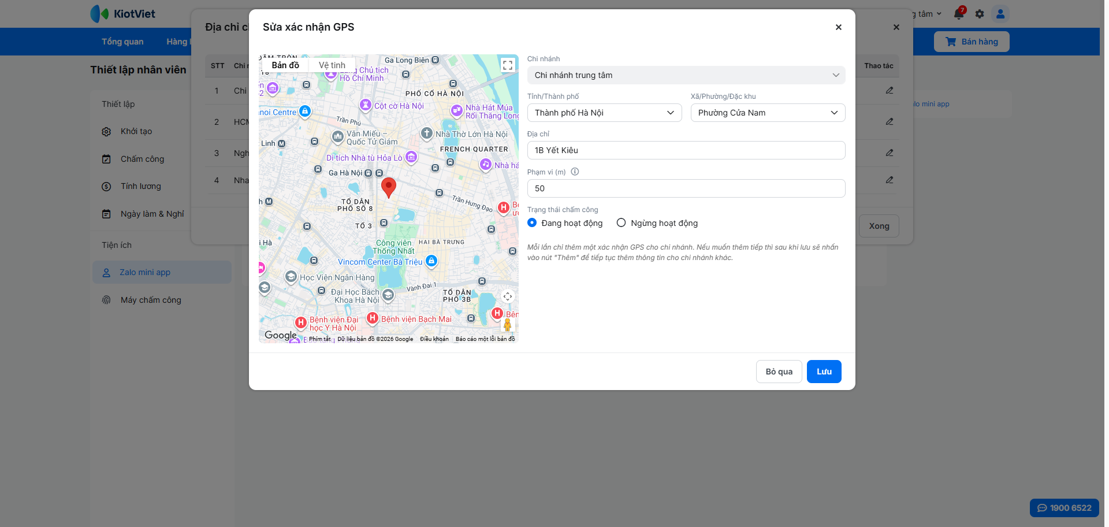Close the background Địa chỉ dialog

[x=896, y=27]
